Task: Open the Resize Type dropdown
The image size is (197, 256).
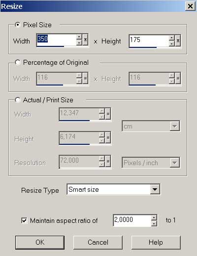Action: click(x=155, y=189)
